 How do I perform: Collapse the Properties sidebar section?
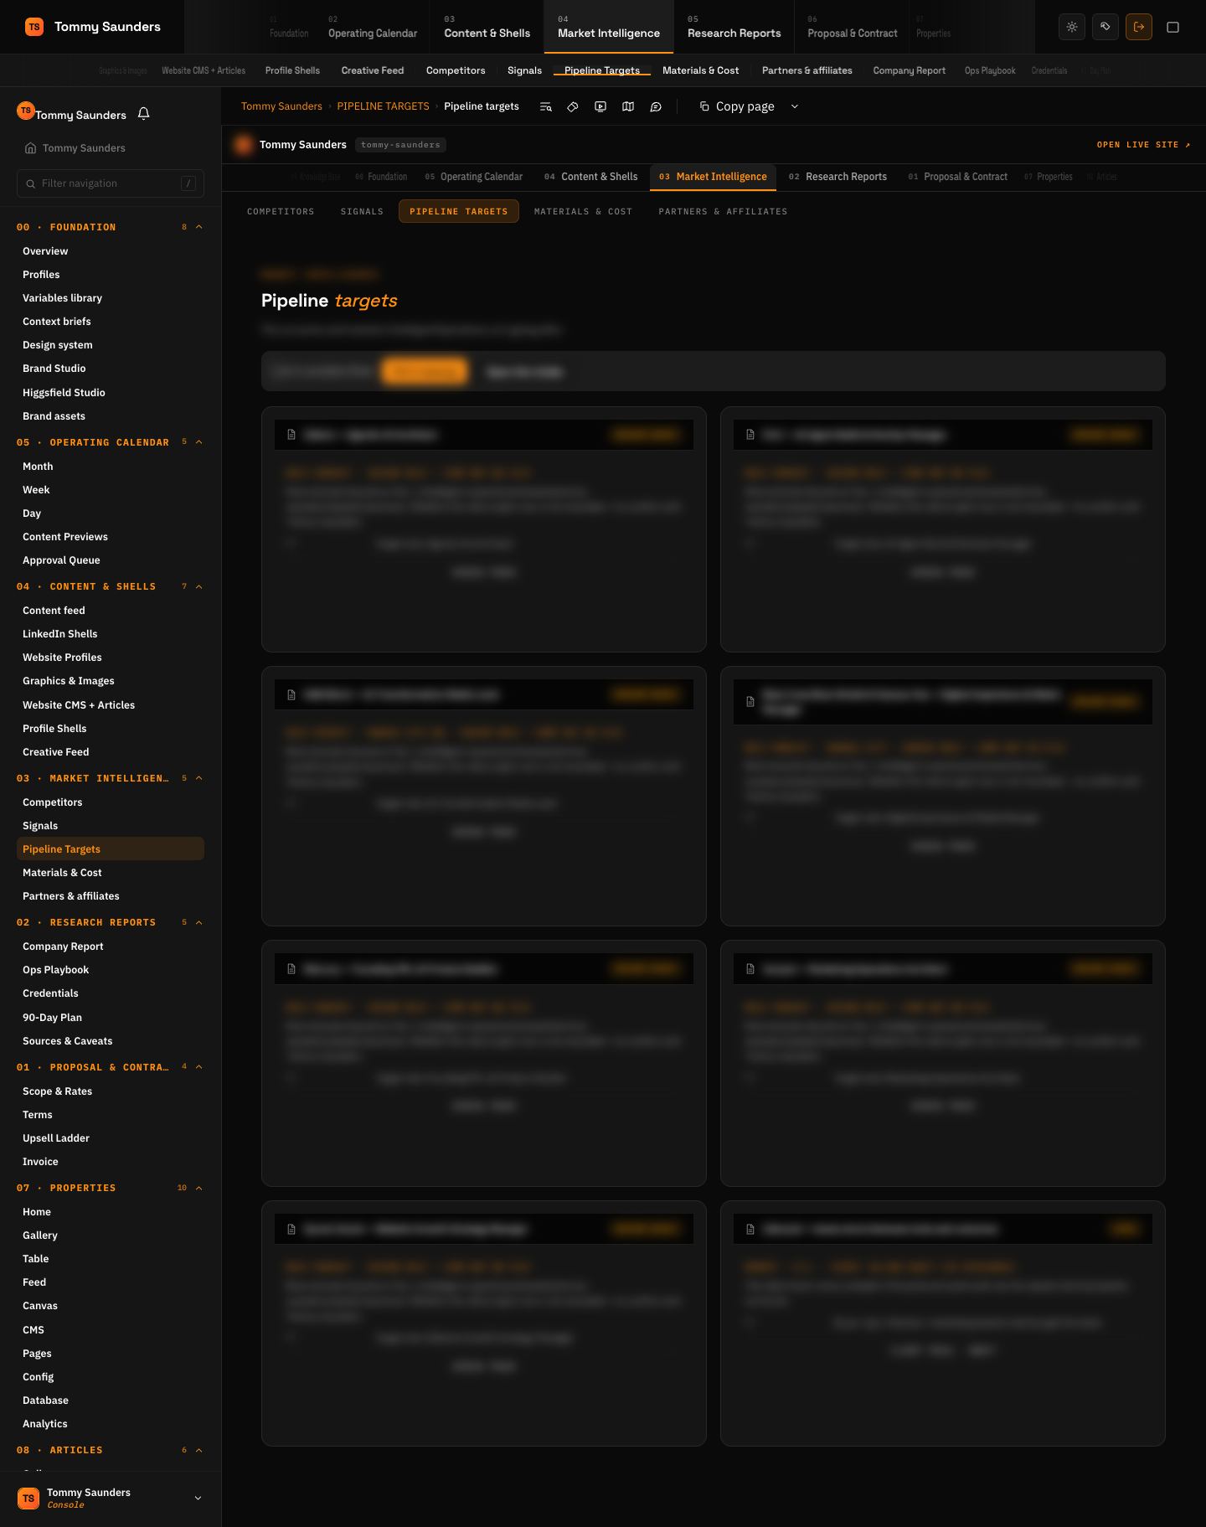tap(199, 1188)
